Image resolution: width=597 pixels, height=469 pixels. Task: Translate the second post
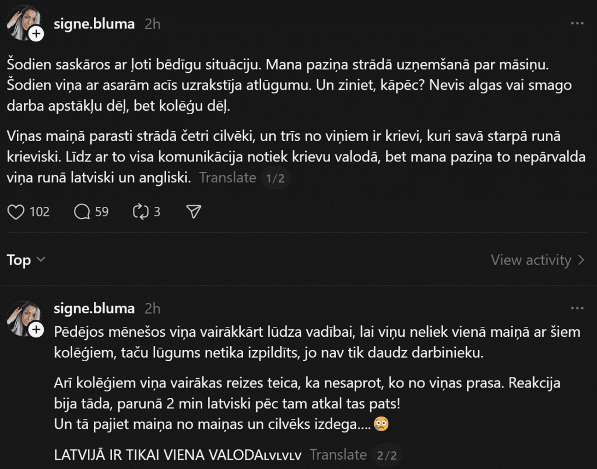(338, 454)
